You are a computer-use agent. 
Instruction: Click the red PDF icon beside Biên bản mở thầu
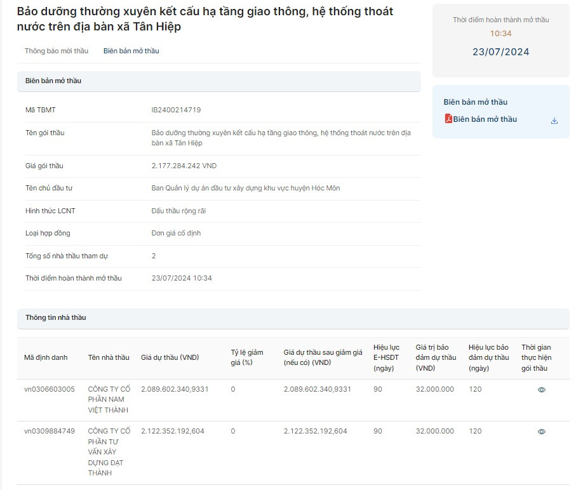click(x=448, y=119)
